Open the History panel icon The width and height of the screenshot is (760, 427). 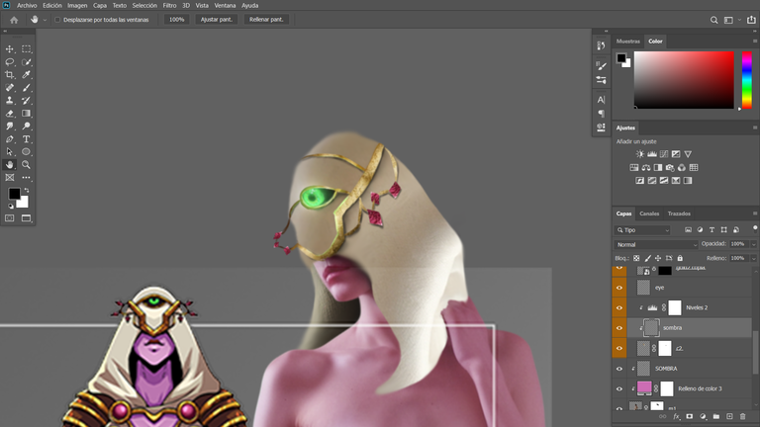pos(601,45)
